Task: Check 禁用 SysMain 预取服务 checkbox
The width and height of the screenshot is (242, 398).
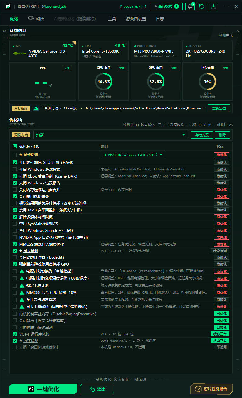Action: pos(15,224)
